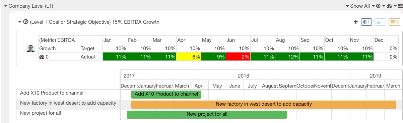403x123 pixels.
Task: Toggle the orange projects badge showing 3
Action: click(x=394, y=22)
